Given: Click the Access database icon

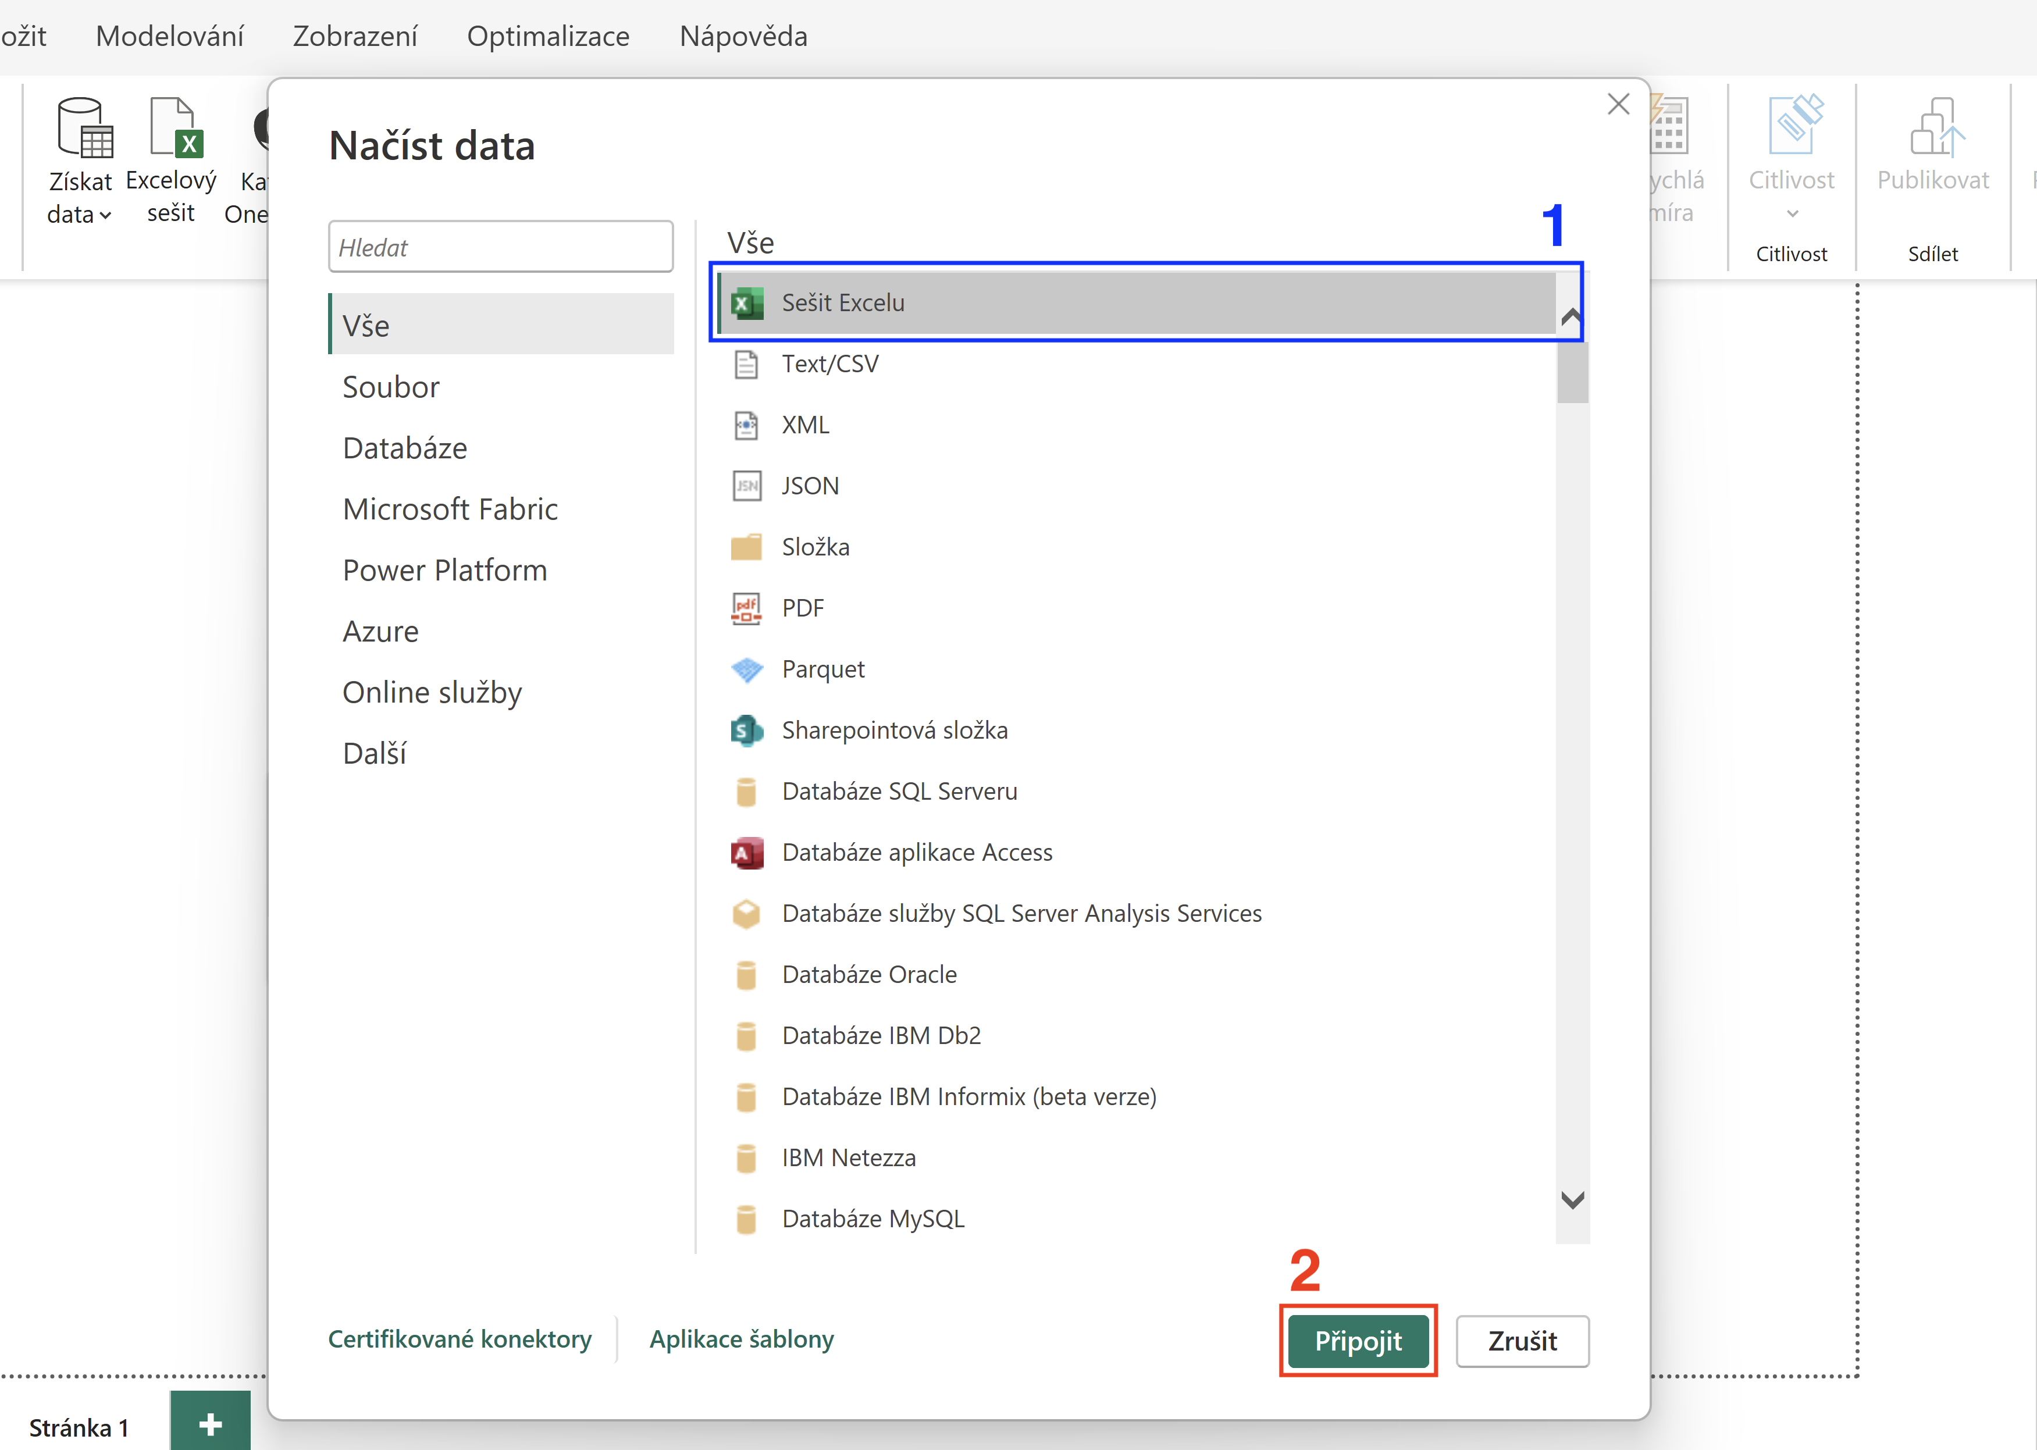Looking at the screenshot, I should [747, 853].
